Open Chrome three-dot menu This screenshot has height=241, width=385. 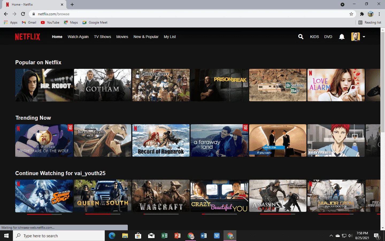click(x=379, y=14)
